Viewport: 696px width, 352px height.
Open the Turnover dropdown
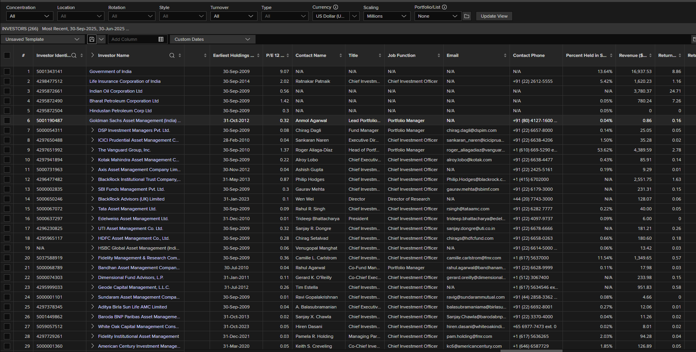point(234,16)
